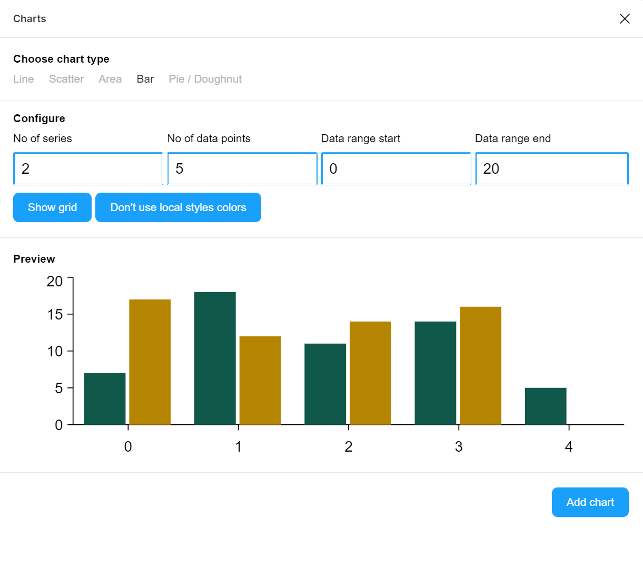Pick the Pie / Doughnut chart type
Screen dimensions: 643x588
pyautogui.click(x=205, y=79)
